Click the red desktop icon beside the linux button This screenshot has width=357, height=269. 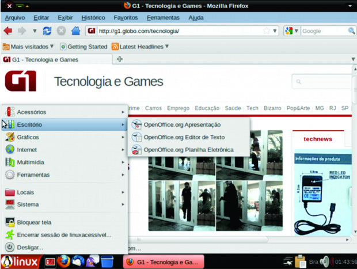(x=50, y=262)
